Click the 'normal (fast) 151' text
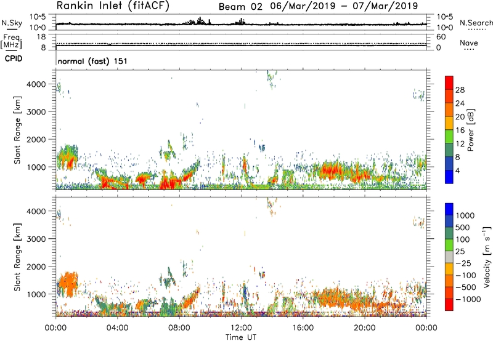The height and width of the screenshot is (341, 493). [x=92, y=61]
